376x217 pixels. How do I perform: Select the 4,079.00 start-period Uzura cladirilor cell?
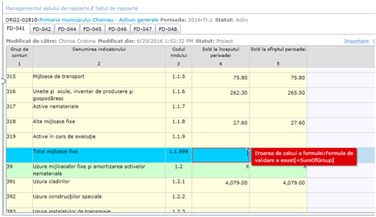[220, 185]
